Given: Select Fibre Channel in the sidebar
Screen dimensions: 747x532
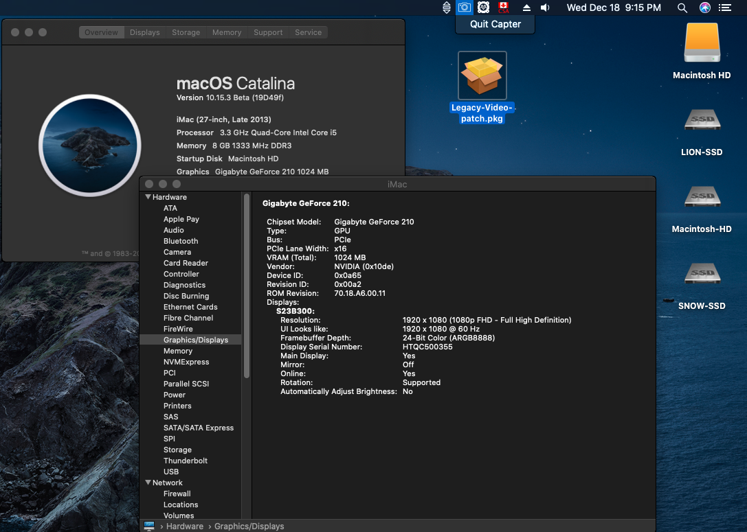Looking at the screenshot, I should [190, 318].
